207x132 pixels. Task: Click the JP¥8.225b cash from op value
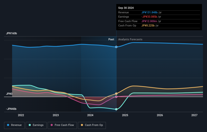tap(148, 26)
